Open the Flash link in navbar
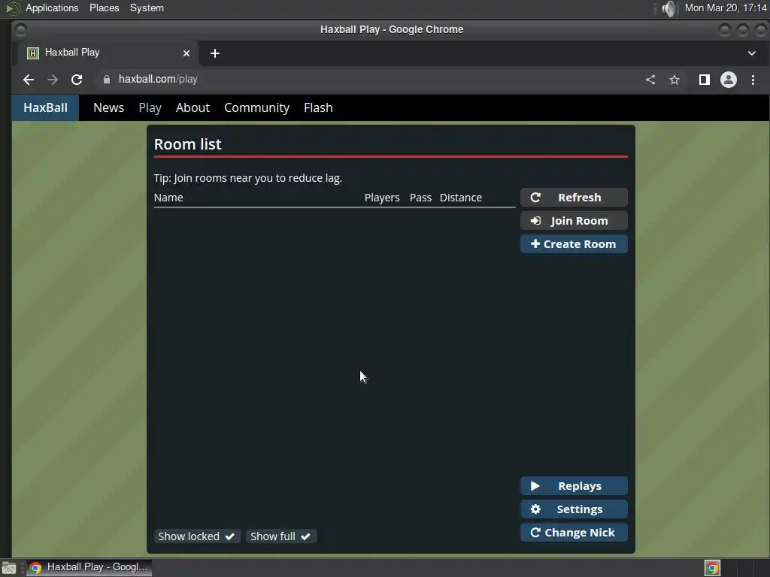Image resolution: width=770 pixels, height=577 pixels. [x=318, y=107]
